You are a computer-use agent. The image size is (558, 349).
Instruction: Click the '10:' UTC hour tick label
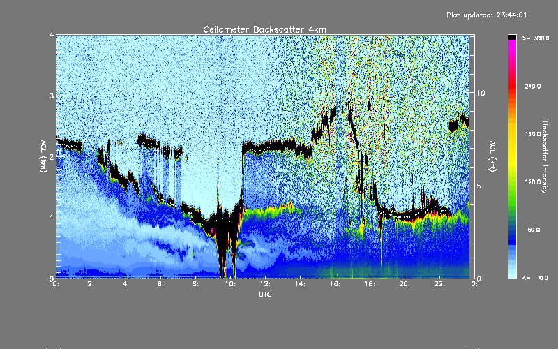[x=230, y=284]
